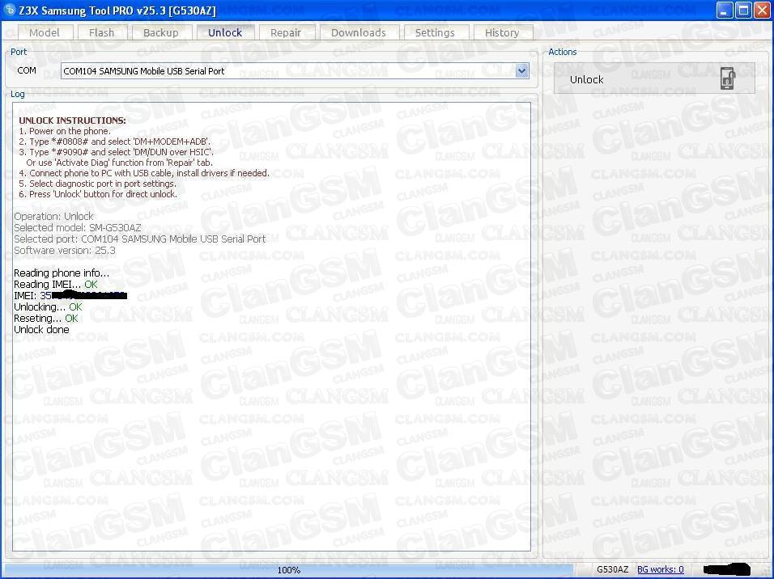
Task: Click the 'Operation: Unlock' log line
Action: [53, 217]
